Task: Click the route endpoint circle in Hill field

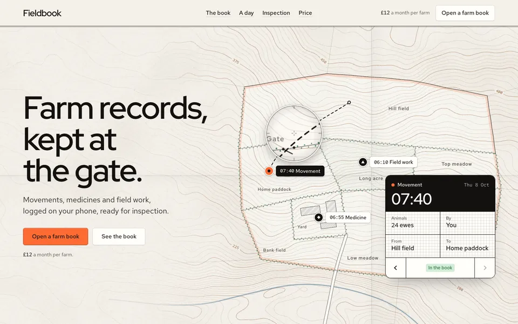Action: (349, 103)
